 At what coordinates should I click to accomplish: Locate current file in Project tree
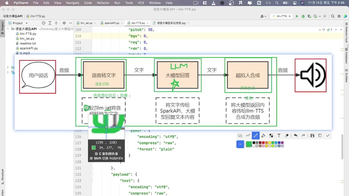pos(44,23)
